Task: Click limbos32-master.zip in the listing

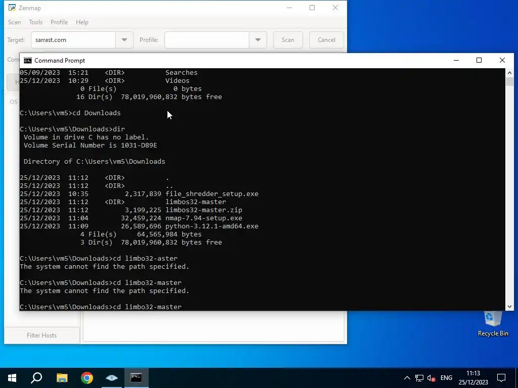Action: tap(204, 210)
